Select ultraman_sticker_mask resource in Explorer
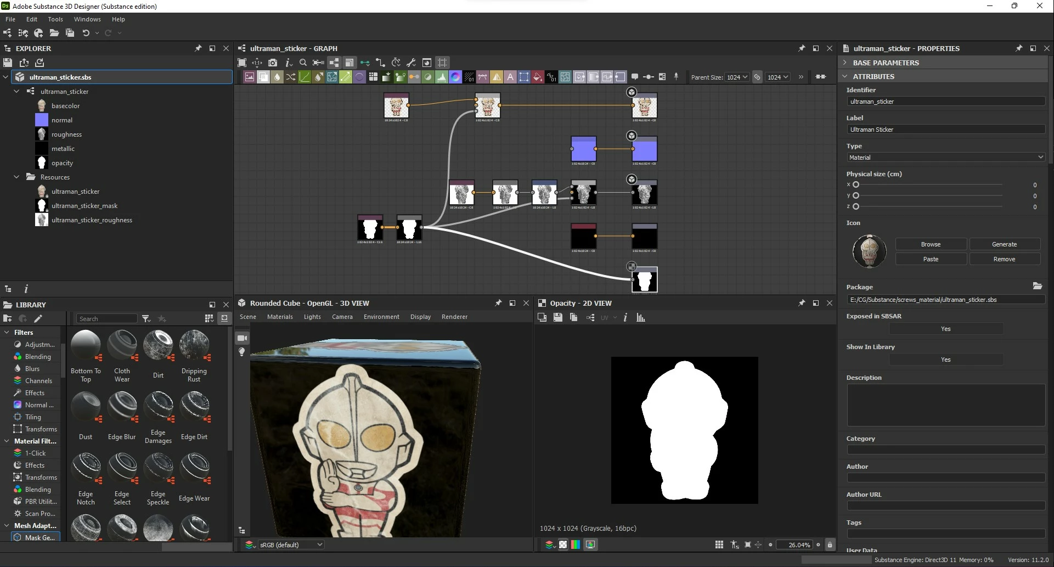Viewport: 1054px width, 567px height. tap(84, 205)
